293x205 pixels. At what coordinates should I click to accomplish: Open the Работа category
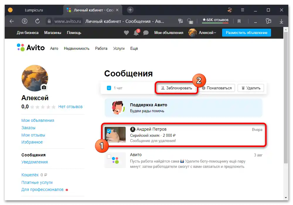tap(101, 49)
